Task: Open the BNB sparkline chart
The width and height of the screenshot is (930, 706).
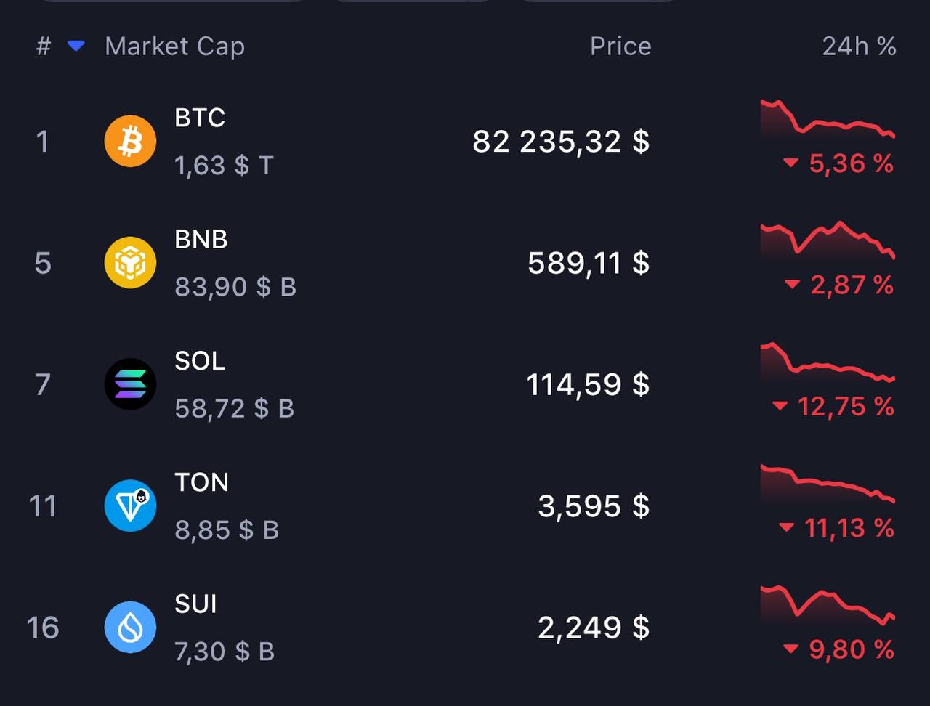Action: [x=828, y=240]
